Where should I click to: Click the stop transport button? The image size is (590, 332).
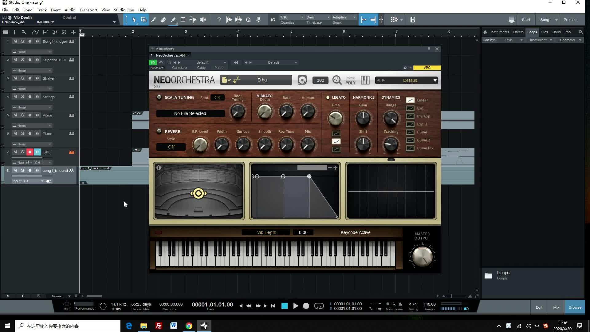(285, 306)
